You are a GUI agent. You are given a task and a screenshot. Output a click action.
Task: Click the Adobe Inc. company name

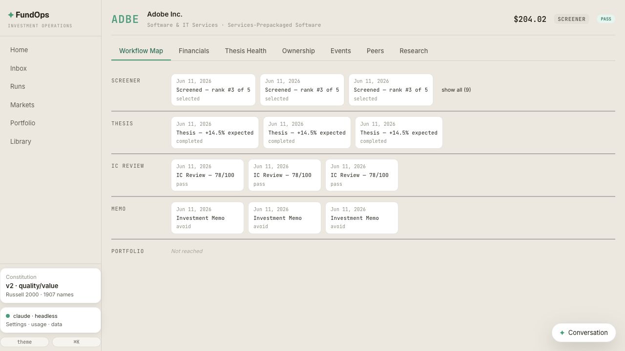click(x=165, y=15)
